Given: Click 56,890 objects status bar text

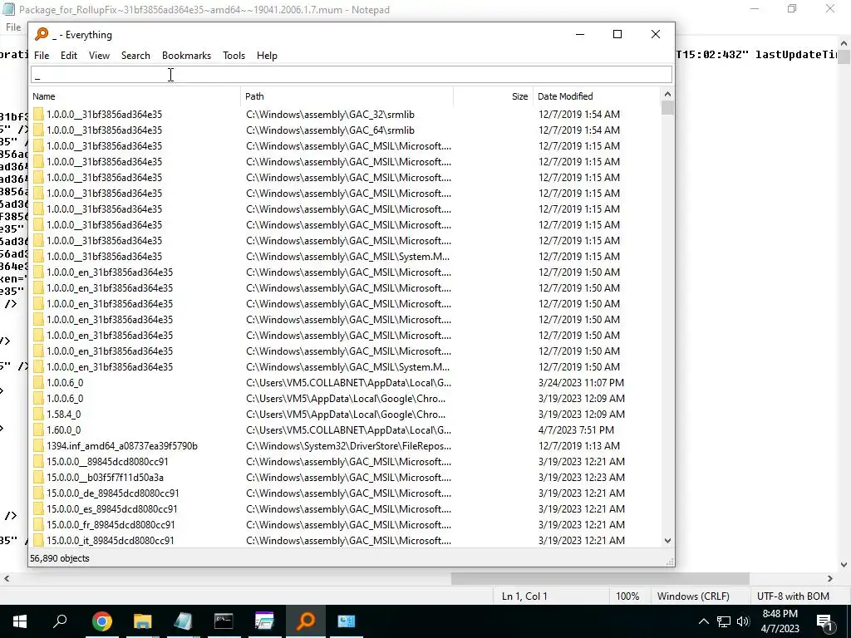Looking at the screenshot, I should (60, 558).
